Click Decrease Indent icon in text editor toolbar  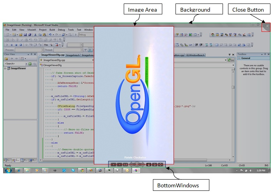point(197,45)
